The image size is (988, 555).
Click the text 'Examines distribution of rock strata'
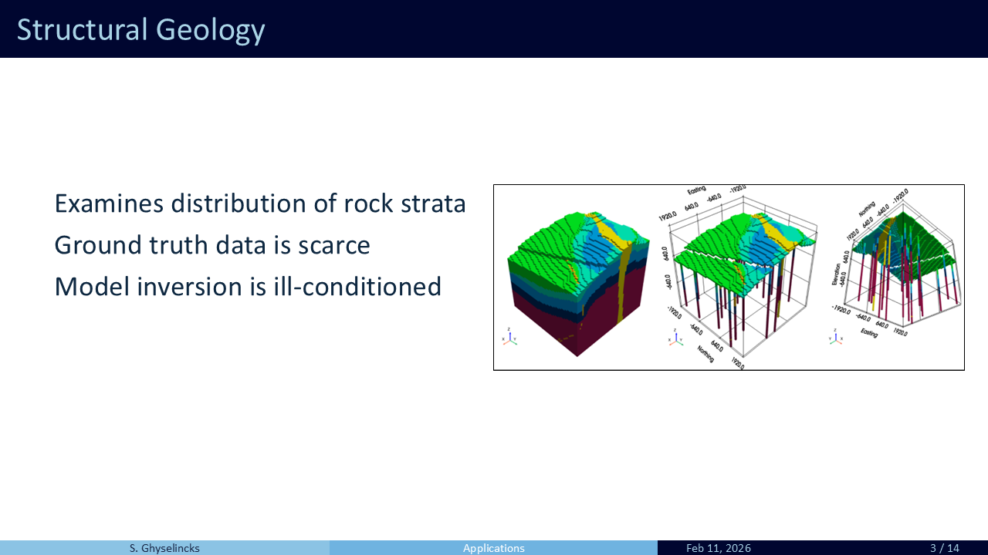(260, 203)
